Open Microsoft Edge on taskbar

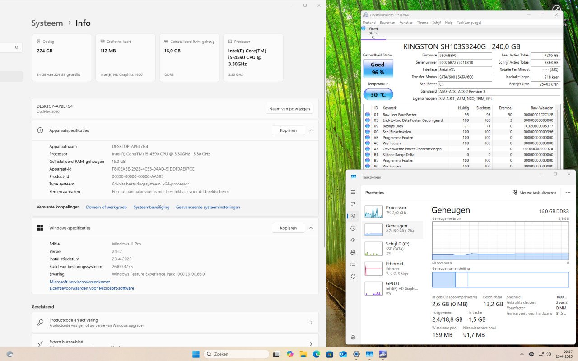point(317,354)
